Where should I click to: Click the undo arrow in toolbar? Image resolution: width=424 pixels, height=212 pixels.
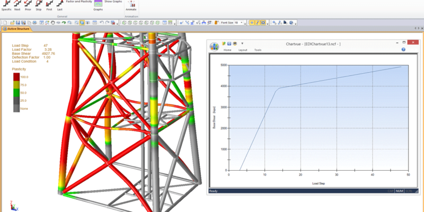(102, 23)
